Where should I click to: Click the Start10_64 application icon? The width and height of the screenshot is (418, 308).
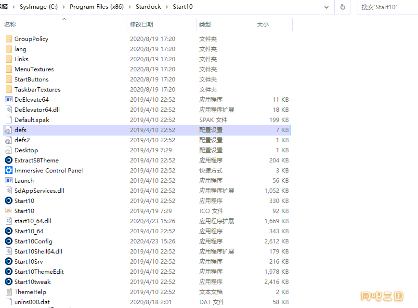9,231
